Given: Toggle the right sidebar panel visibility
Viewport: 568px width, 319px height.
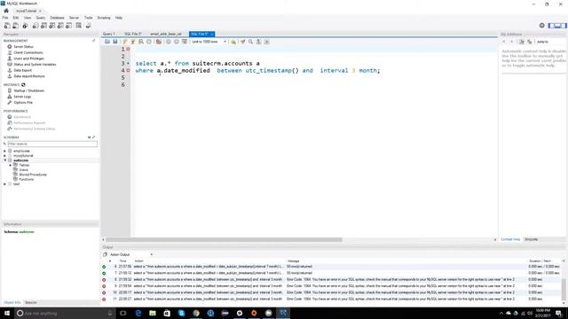Looking at the screenshot, I should pos(564,26).
